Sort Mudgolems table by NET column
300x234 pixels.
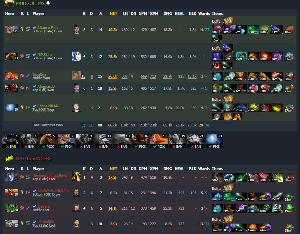pyautogui.click(x=113, y=13)
